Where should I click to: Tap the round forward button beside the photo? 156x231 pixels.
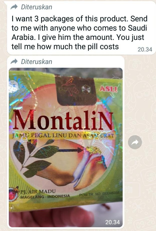click(135, 142)
